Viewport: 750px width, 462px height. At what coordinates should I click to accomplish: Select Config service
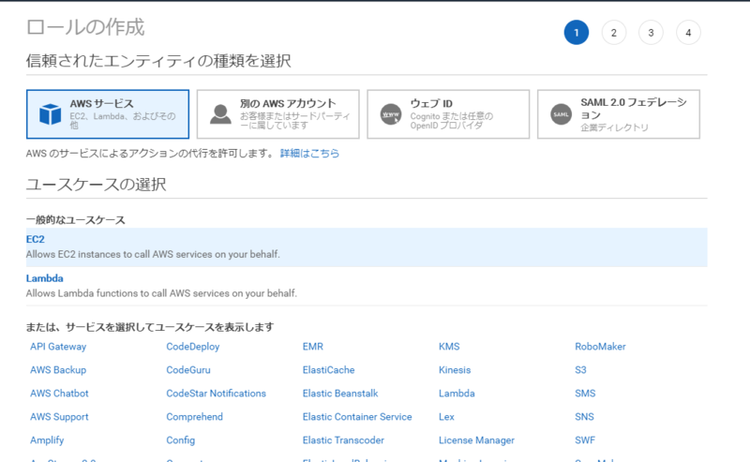[x=180, y=440]
